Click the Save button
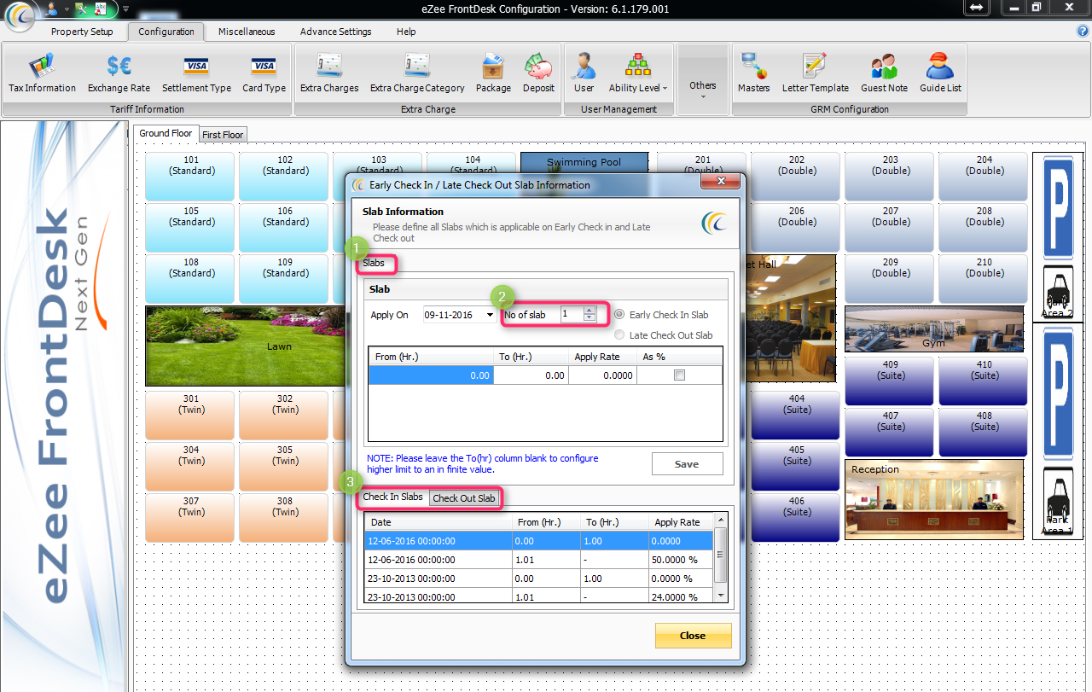The width and height of the screenshot is (1092, 692). (687, 464)
